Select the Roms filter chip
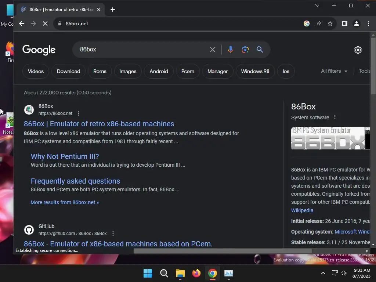Viewport: 376px width, 282px height. pos(100,71)
